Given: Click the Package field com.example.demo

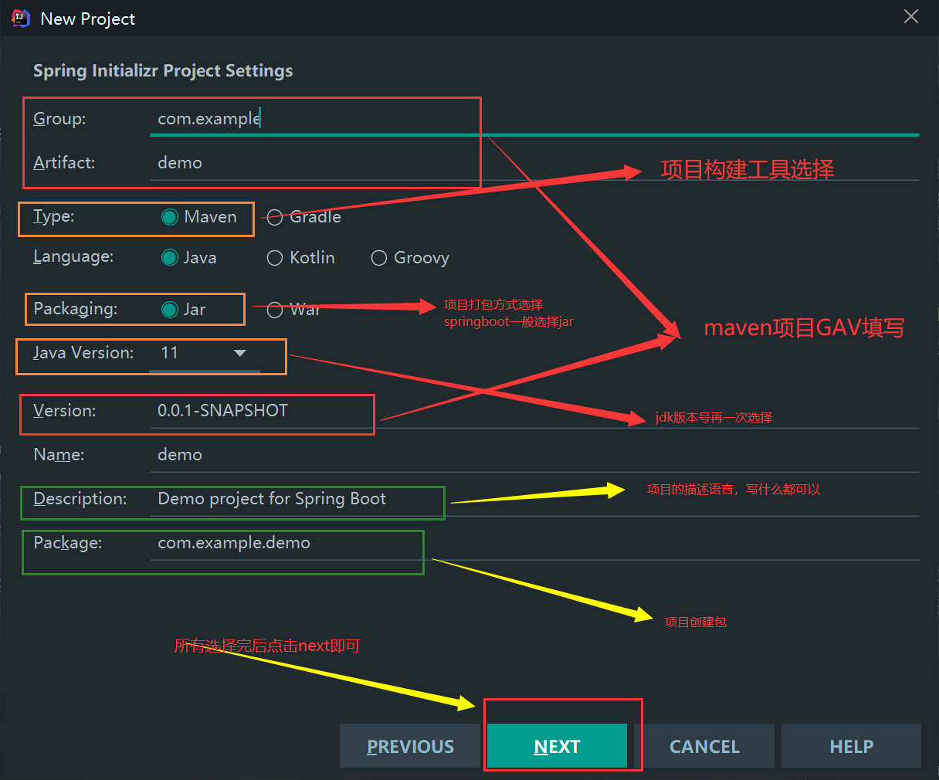Looking at the screenshot, I should click(x=534, y=543).
